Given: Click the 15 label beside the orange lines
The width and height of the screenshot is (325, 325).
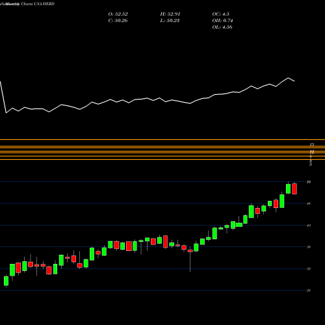Looking at the screenshot, I should (x=312, y=144).
